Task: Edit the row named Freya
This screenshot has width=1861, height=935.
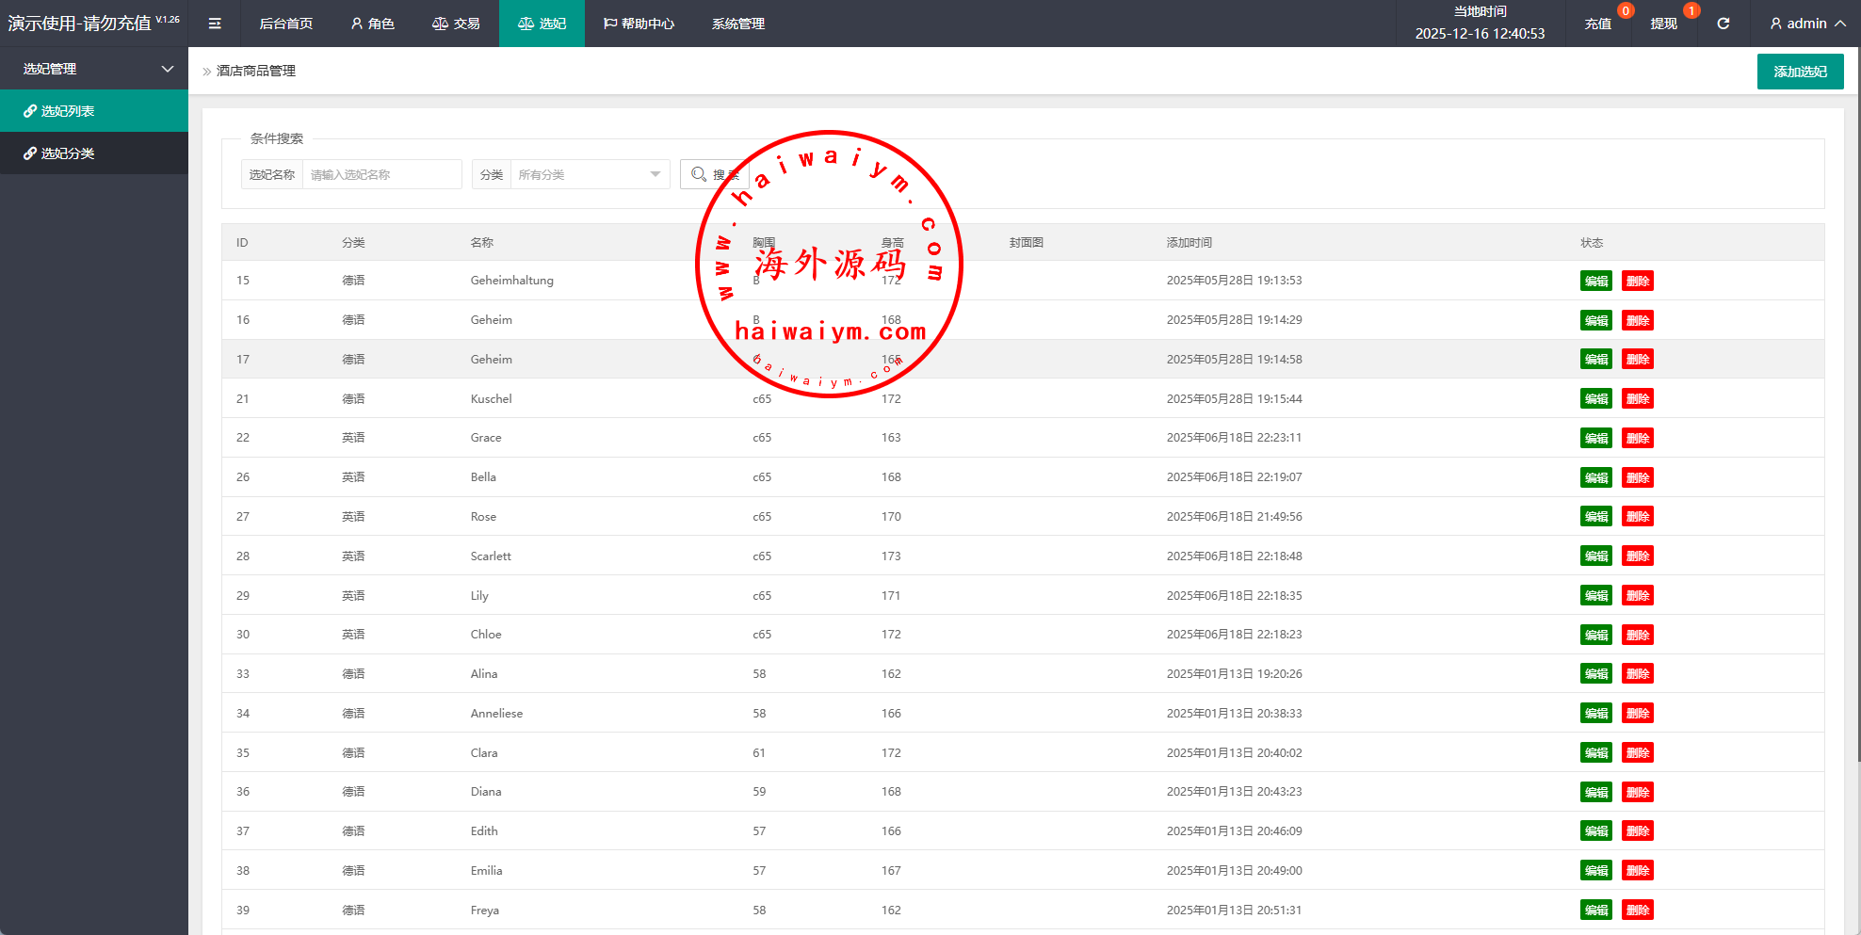Action: click(1595, 910)
